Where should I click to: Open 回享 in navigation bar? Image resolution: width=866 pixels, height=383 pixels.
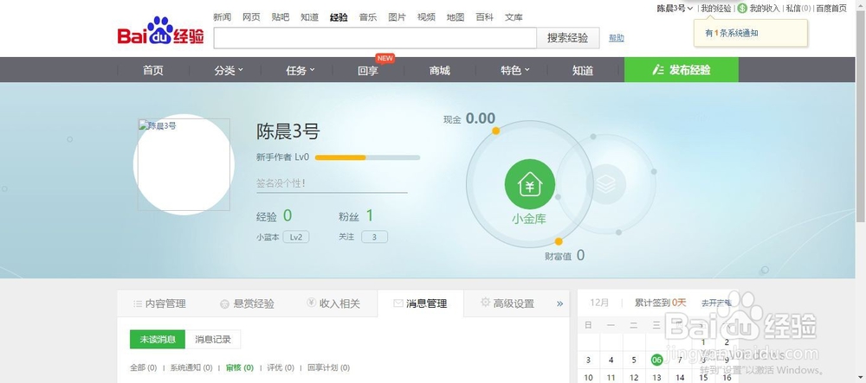point(368,70)
